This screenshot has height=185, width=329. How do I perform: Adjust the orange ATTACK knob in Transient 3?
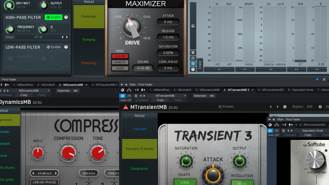click(x=213, y=175)
